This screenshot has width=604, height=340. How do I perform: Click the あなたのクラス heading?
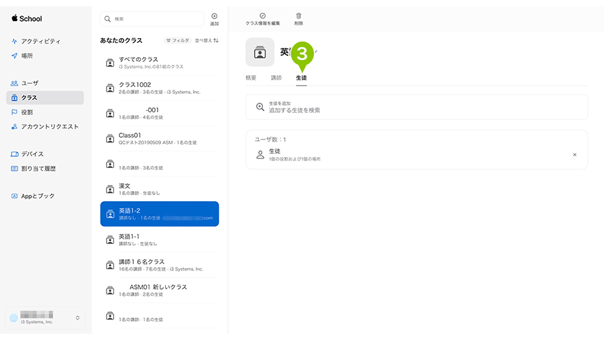(122, 41)
